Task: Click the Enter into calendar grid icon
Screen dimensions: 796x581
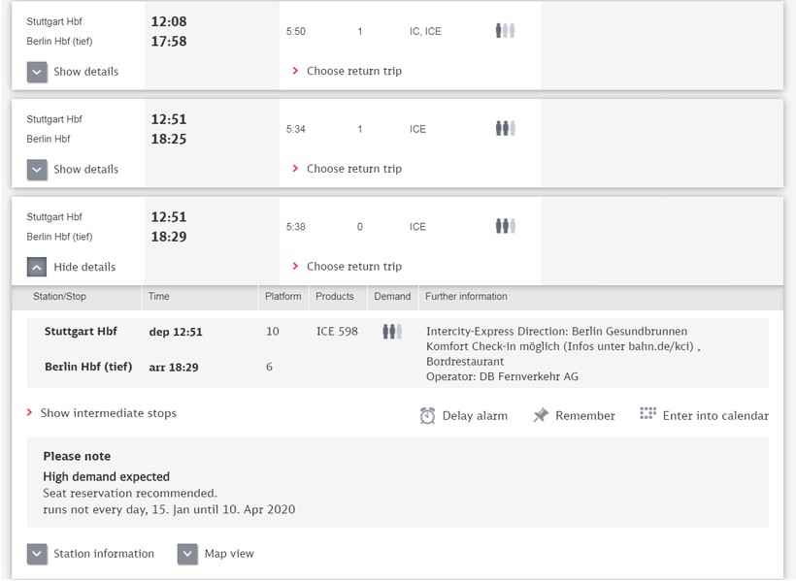Action: [x=648, y=414]
